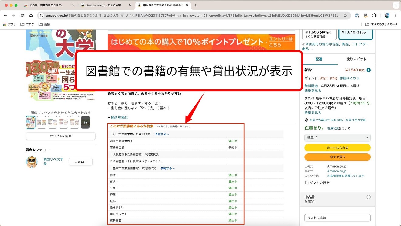Click お客様情報を保護しています link
The height and width of the screenshot is (226, 401).
(346, 176)
